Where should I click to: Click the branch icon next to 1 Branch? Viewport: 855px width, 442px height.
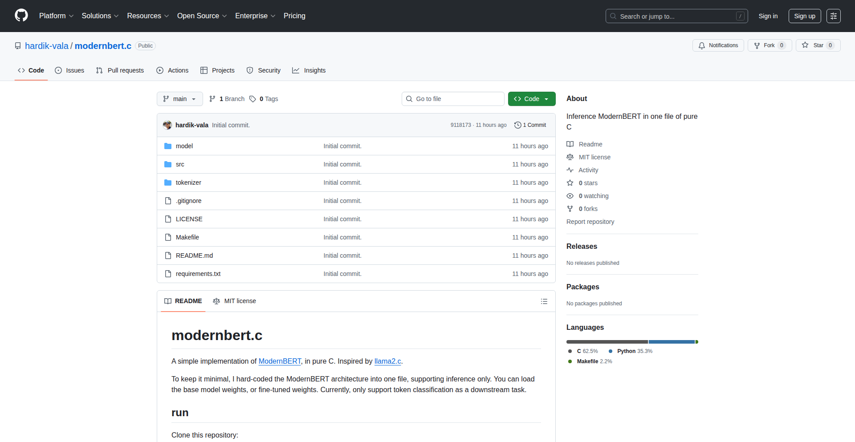(x=212, y=99)
